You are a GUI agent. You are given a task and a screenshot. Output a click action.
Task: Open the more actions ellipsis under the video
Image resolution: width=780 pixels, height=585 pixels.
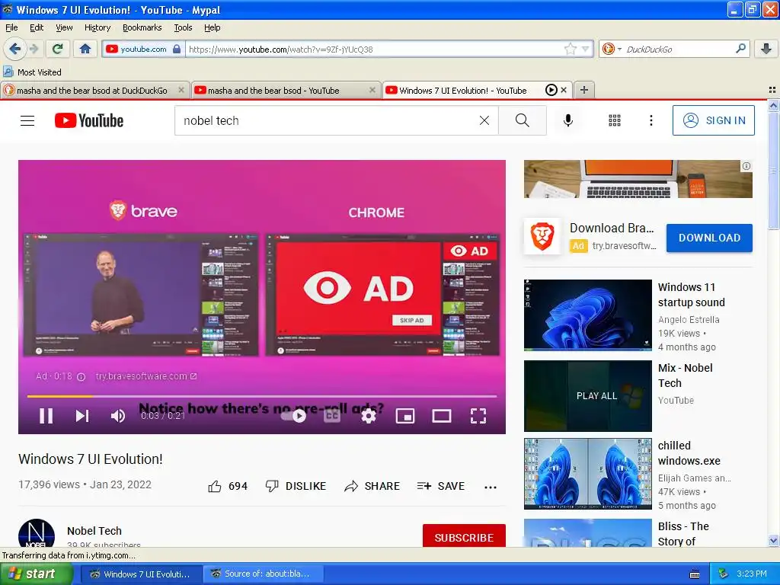pos(491,487)
